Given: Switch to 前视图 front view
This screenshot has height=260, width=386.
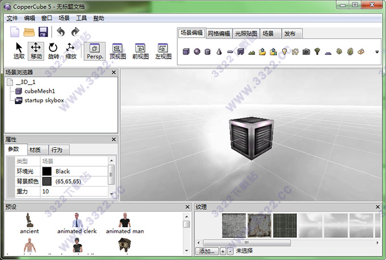Looking at the screenshot, I should (x=140, y=51).
